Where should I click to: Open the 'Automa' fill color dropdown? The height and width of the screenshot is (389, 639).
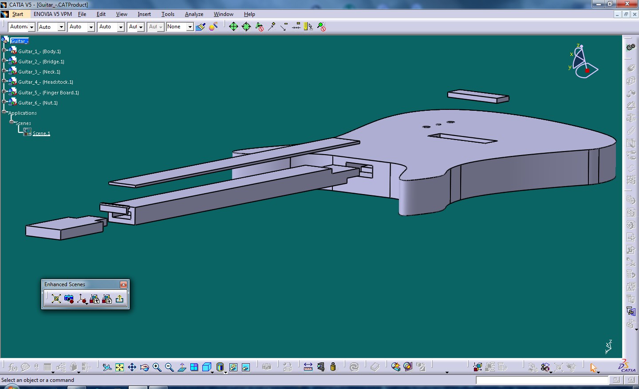[32, 27]
